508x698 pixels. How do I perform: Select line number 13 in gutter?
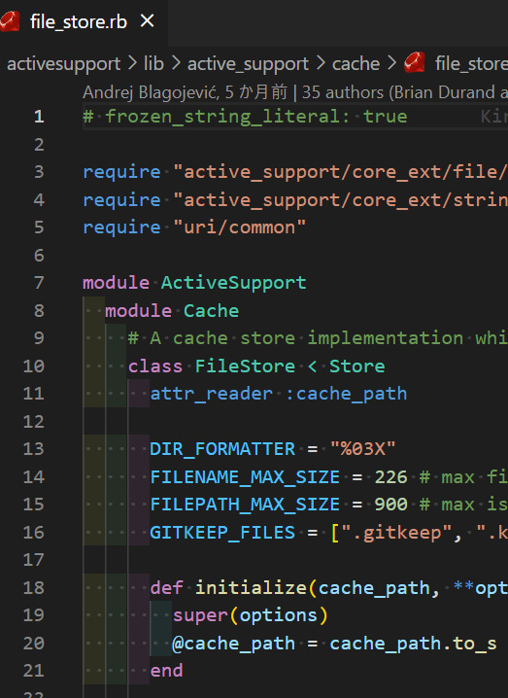[33, 449]
